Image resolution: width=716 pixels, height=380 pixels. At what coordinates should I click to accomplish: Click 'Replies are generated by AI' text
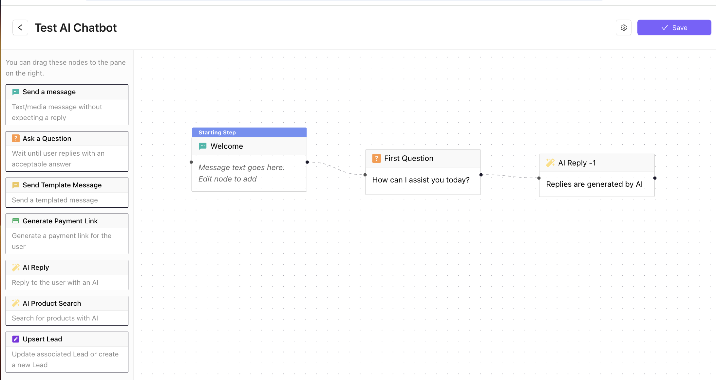(x=594, y=184)
